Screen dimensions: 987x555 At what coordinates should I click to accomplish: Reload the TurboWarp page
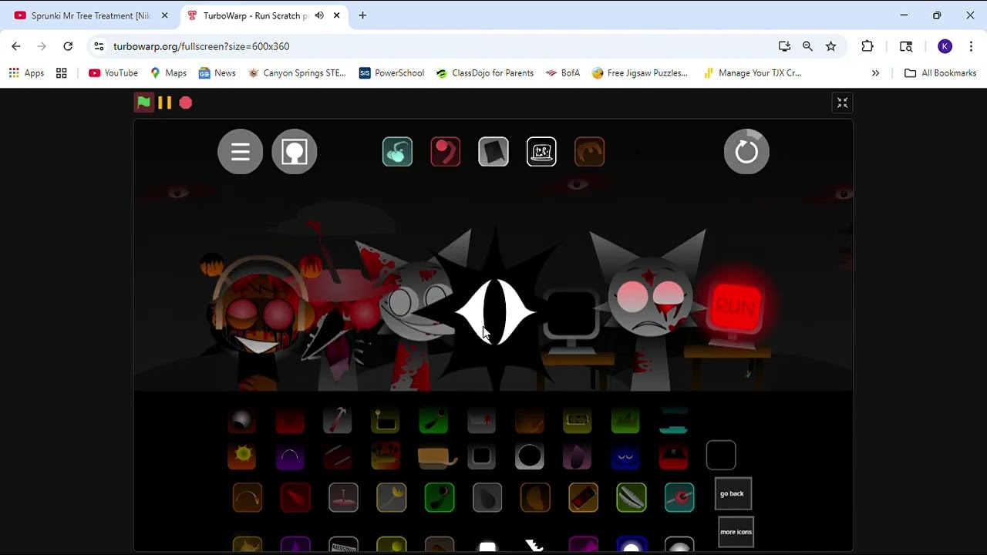[x=68, y=46]
